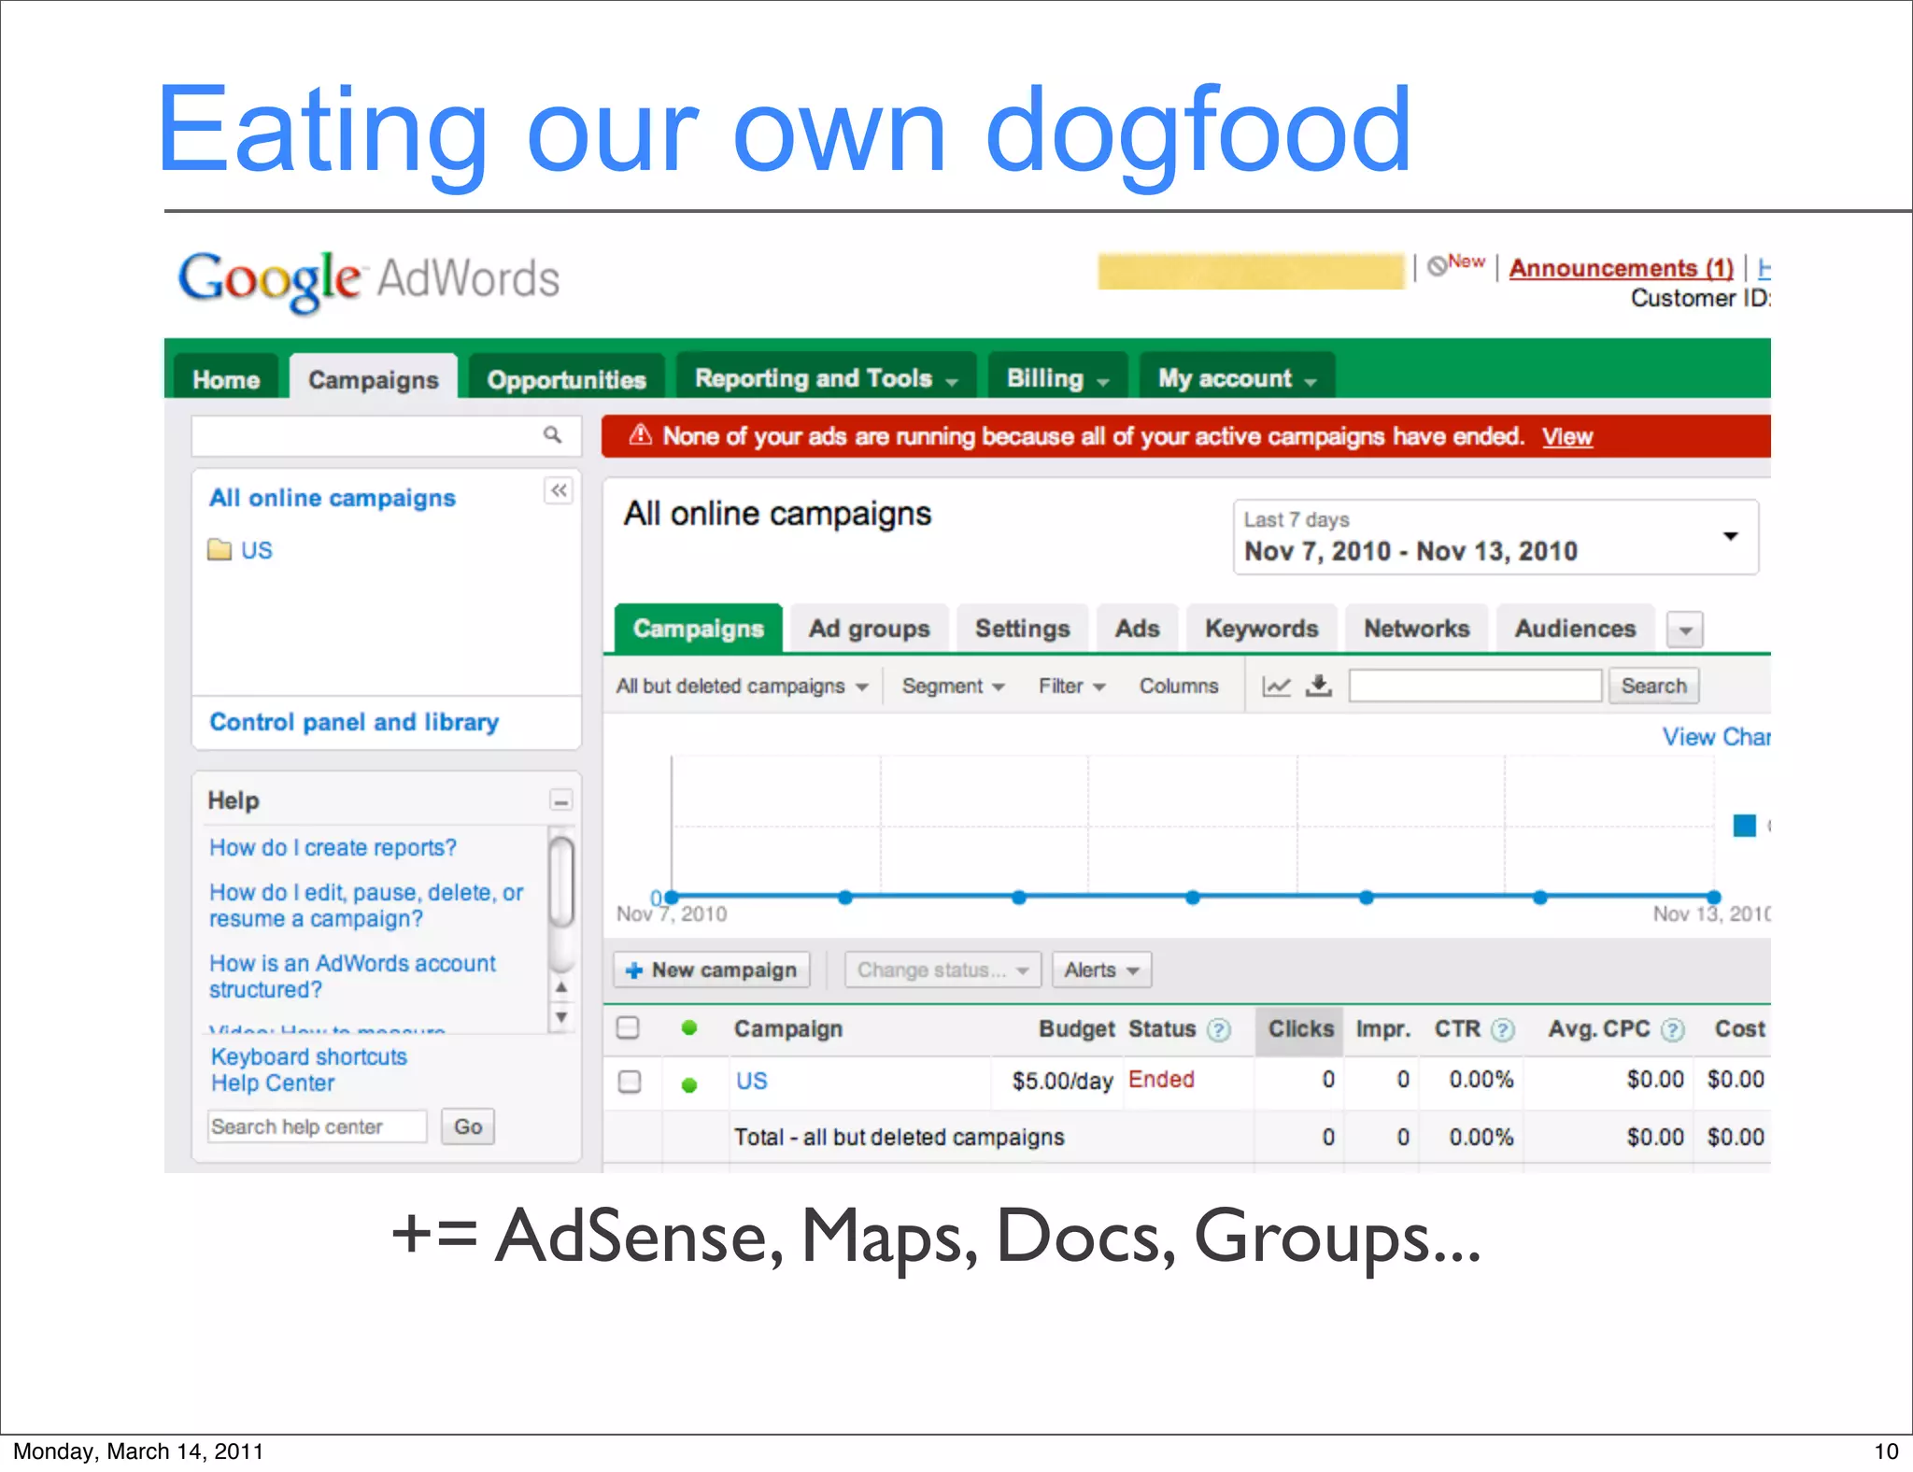1913x1472 pixels.
Task: Select the top Campaigns navigation tab
Action: tap(373, 378)
